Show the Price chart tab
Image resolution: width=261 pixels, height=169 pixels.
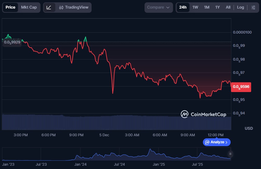(x=10, y=7)
